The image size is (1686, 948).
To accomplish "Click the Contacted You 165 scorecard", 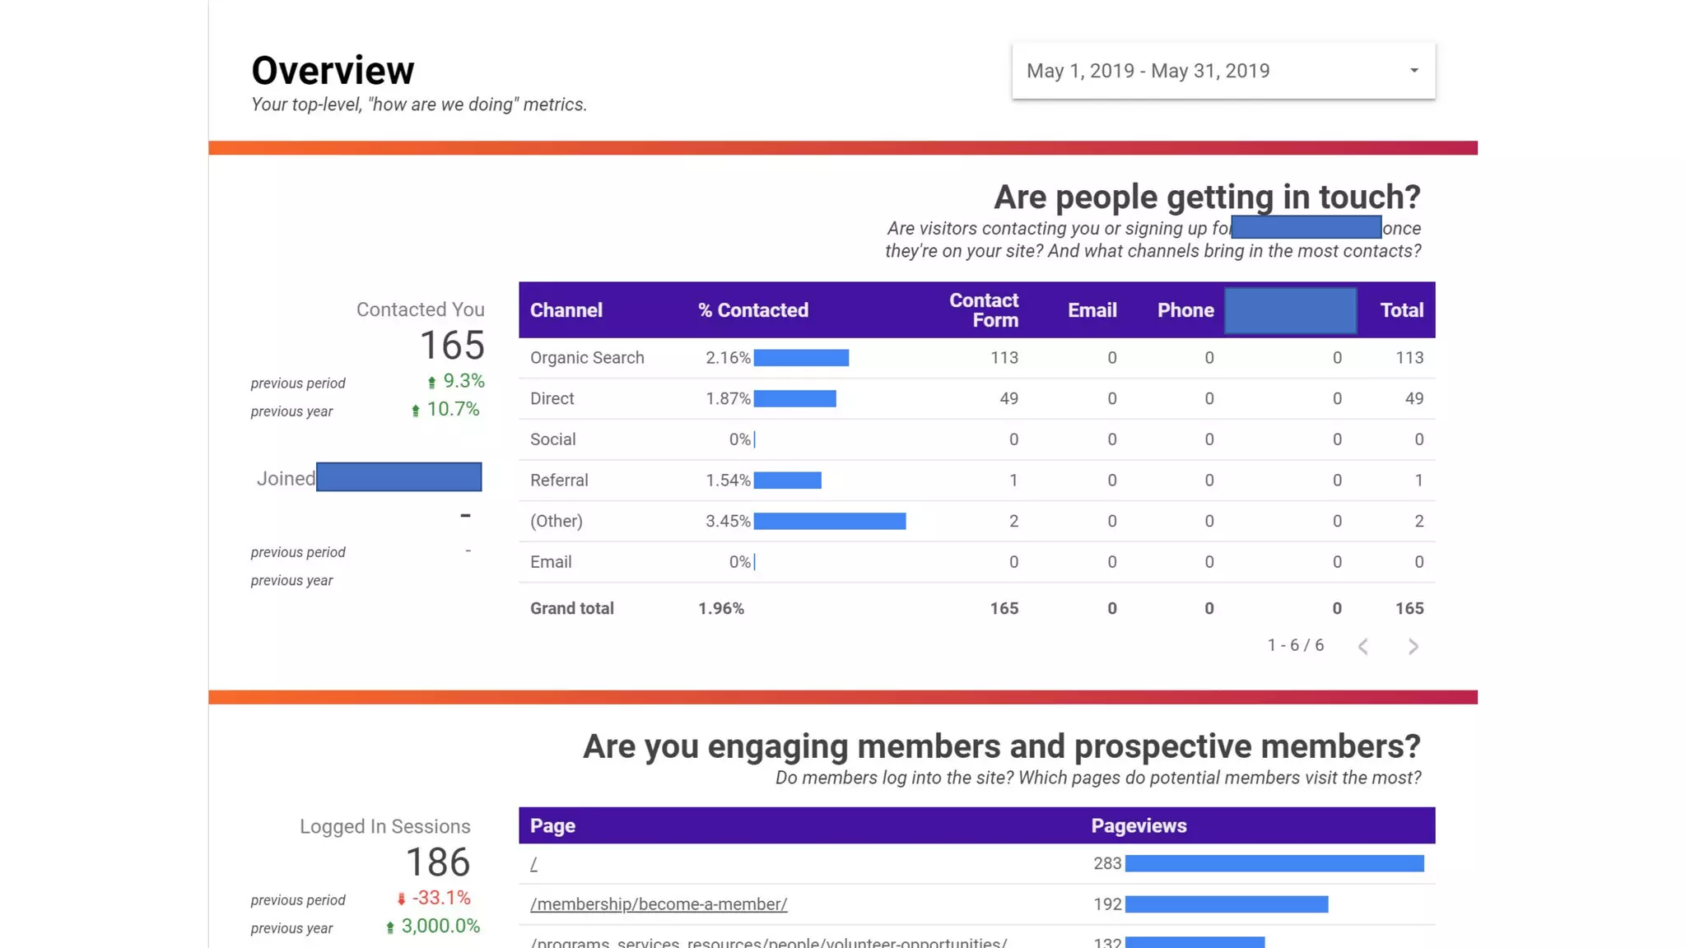I will click(451, 345).
